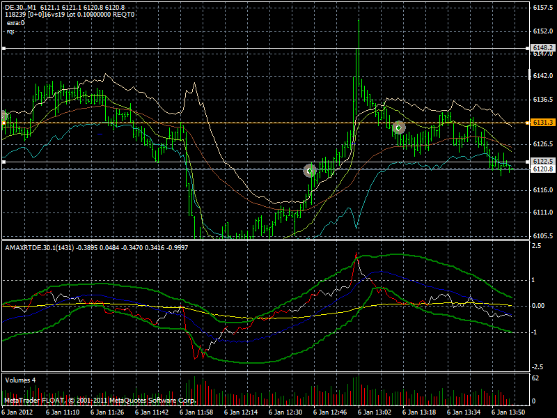557x418 pixels.
Task: Select the left-edge arrow marker near 6131
Action: point(4,116)
